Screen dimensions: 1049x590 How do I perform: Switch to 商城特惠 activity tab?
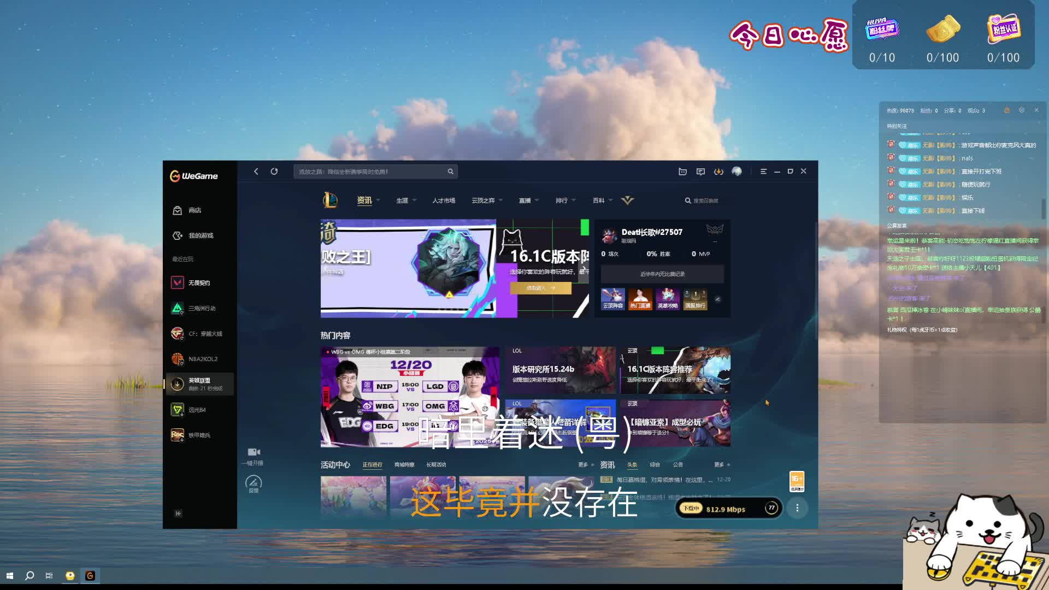(x=404, y=465)
